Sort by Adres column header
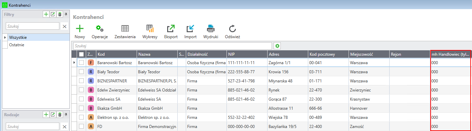Image resolution: width=472 pixels, height=131 pixels. [x=288, y=54]
